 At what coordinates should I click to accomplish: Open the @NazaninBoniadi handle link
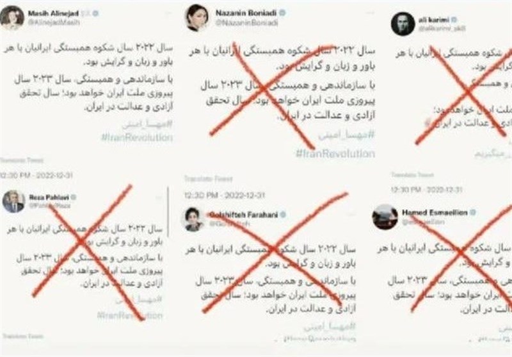(x=246, y=22)
